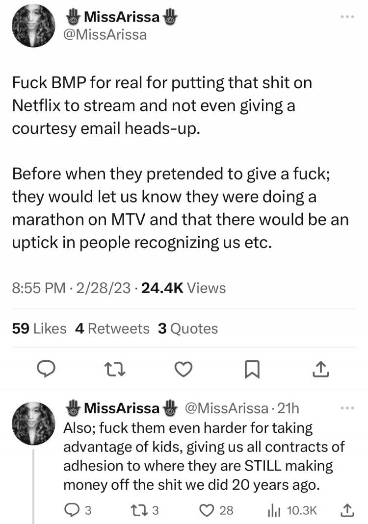
Task: Retweet the main tweet
Action: (x=115, y=369)
